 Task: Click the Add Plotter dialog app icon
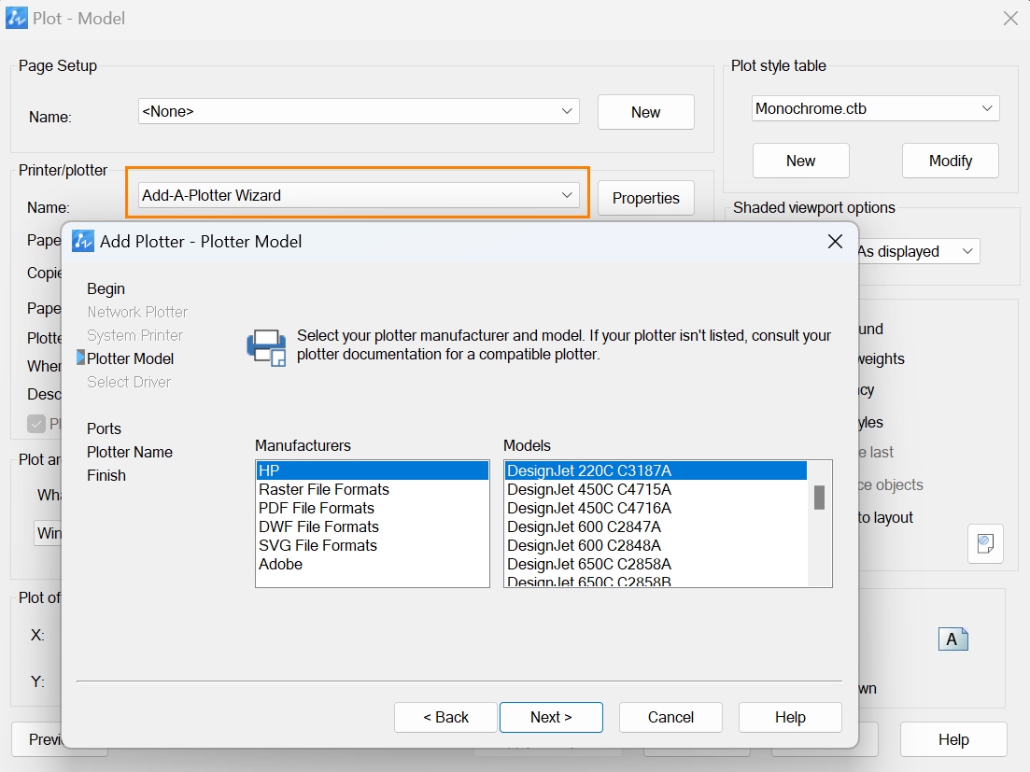(83, 242)
